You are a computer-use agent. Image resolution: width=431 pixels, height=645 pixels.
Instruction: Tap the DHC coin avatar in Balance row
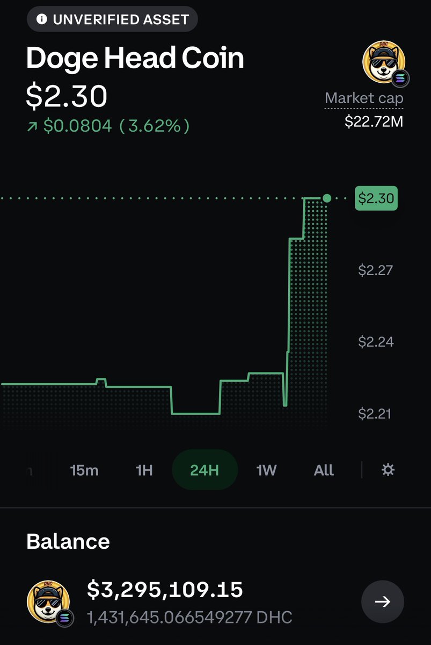pos(48,600)
